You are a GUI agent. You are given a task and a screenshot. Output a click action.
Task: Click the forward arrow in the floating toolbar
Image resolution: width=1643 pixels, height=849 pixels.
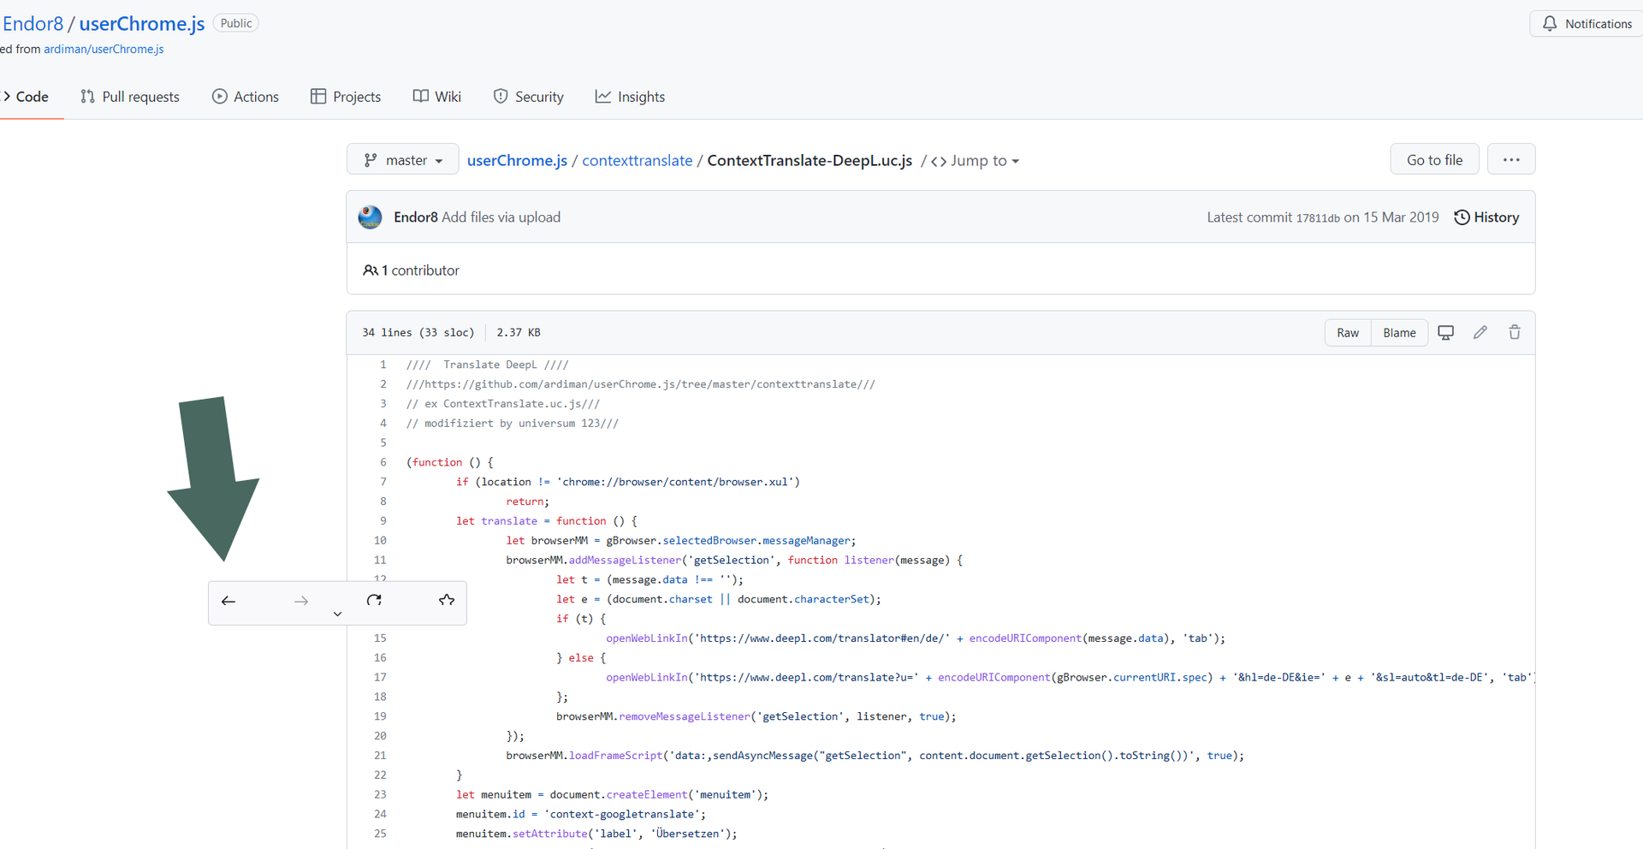tap(301, 602)
